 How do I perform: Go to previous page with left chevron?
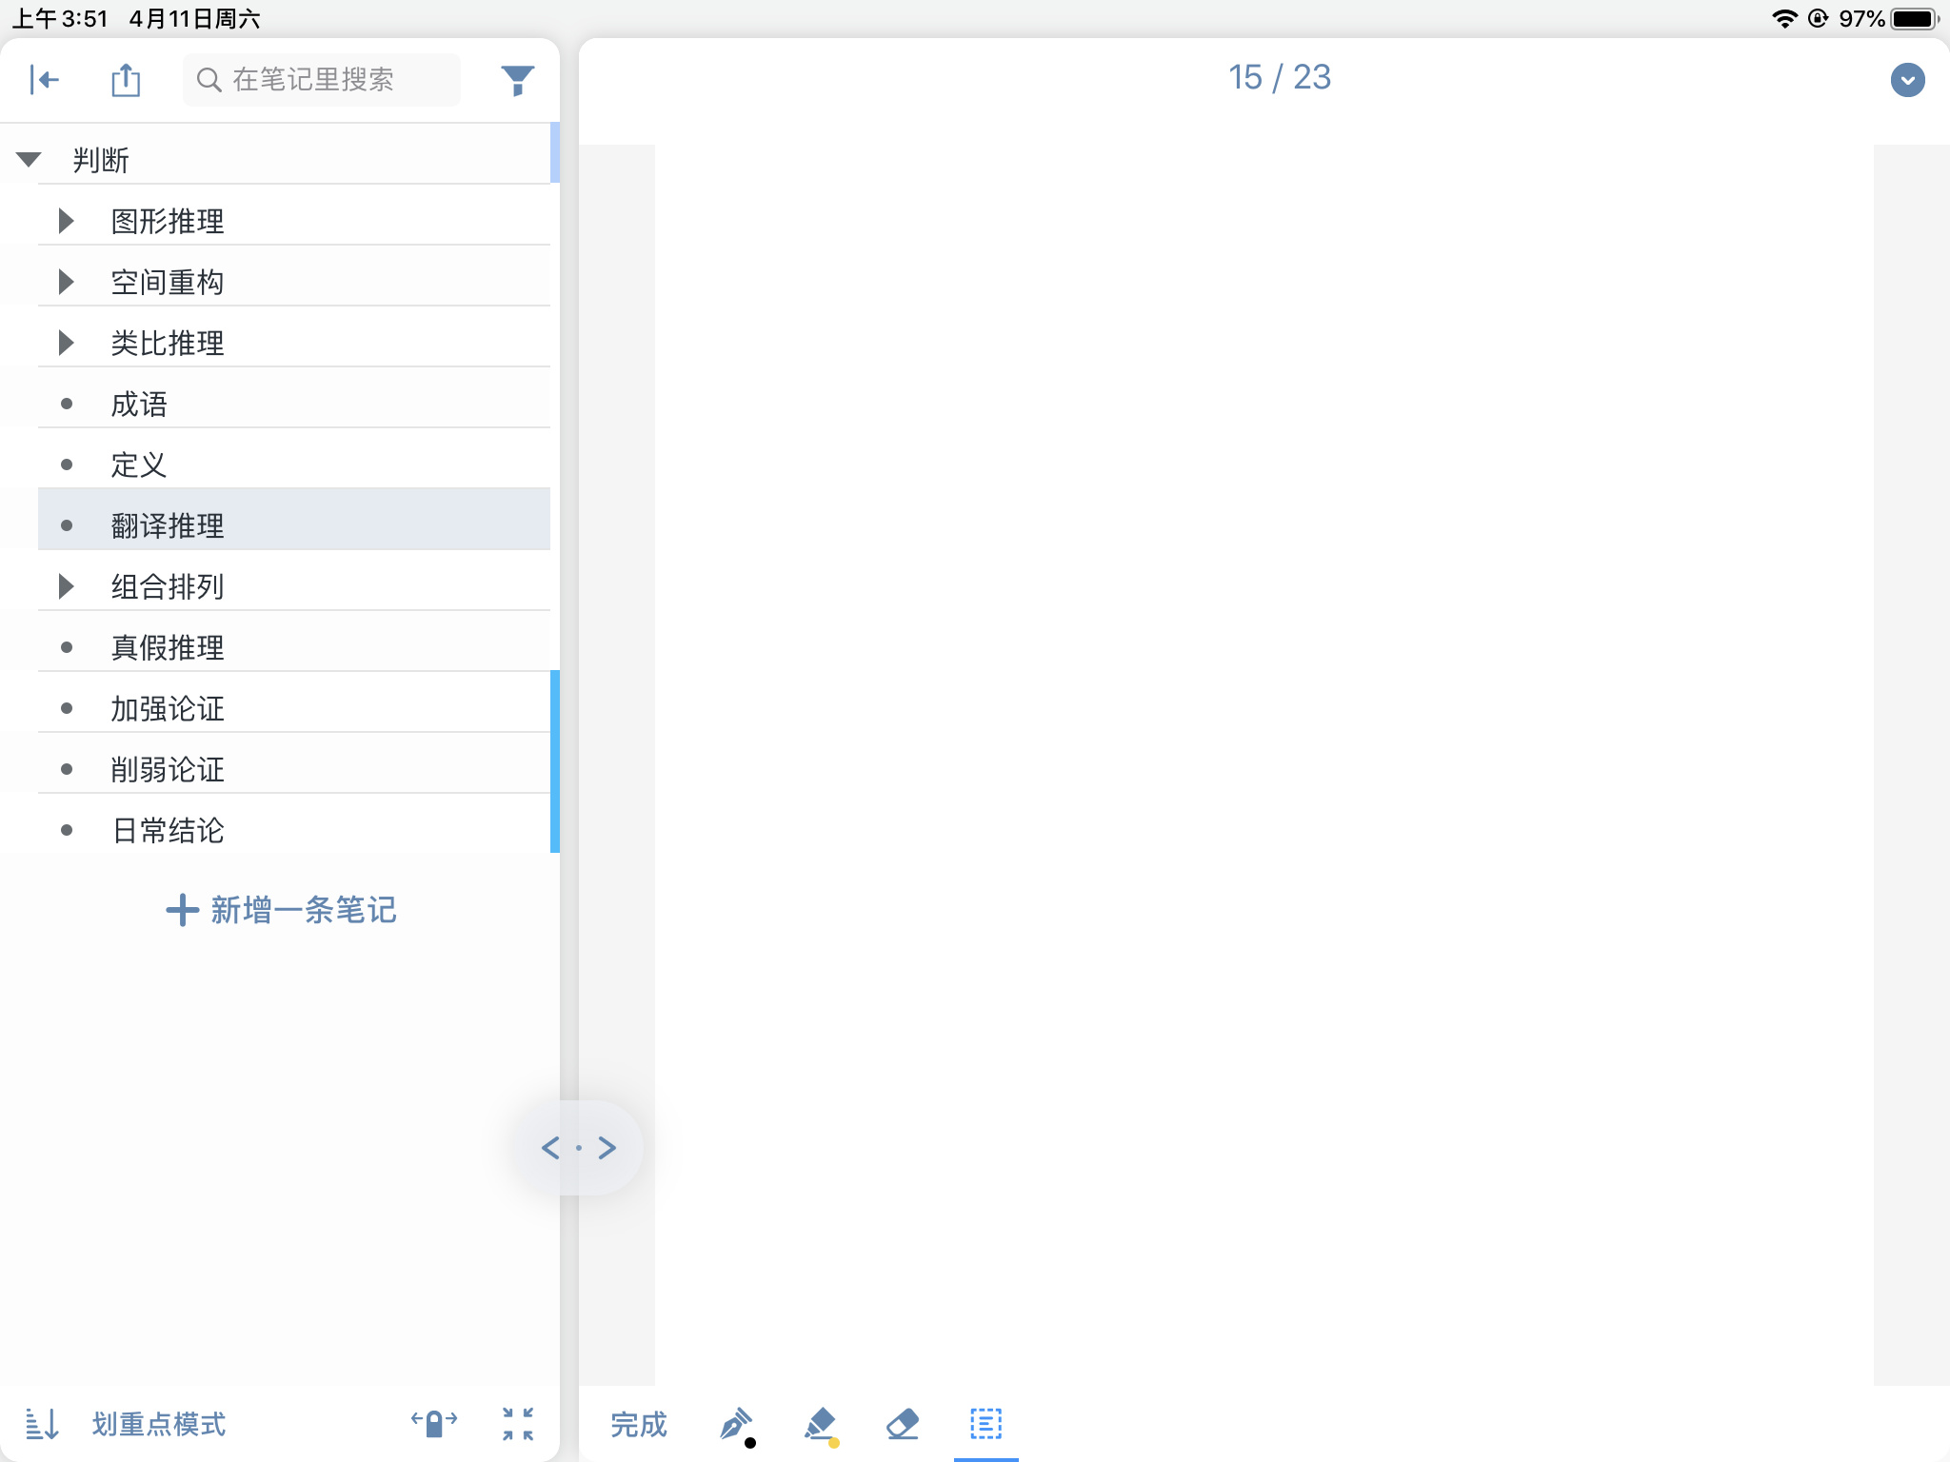coord(550,1148)
